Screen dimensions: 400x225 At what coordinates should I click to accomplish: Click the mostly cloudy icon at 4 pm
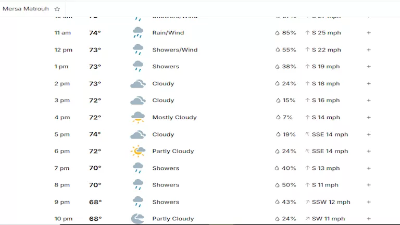(137, 118)
